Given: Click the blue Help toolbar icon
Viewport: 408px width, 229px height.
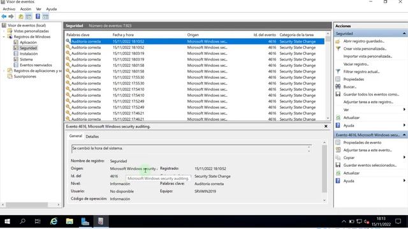Looking at the screenshot, I should point(38,17).
